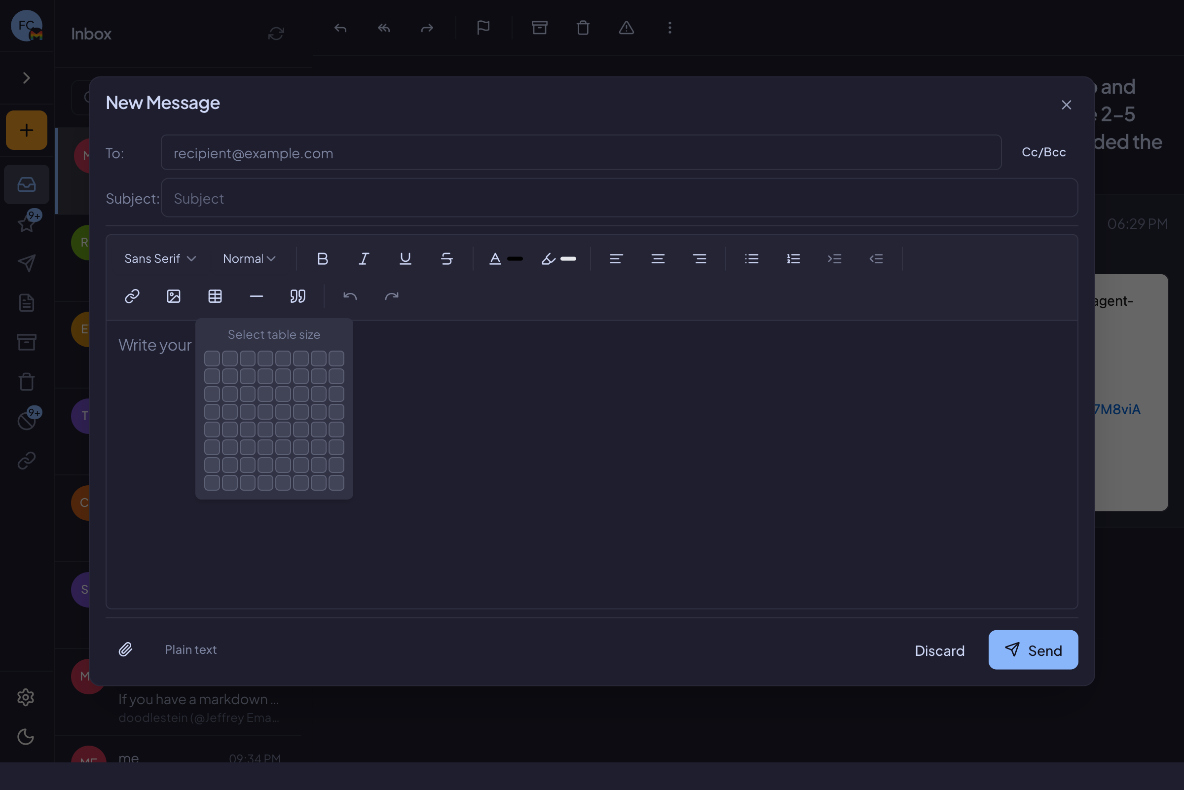This screenshot has width=1184, height=790.
Task: Open the Normal paragraph style dropdown
Action: (x=248, y=258)
